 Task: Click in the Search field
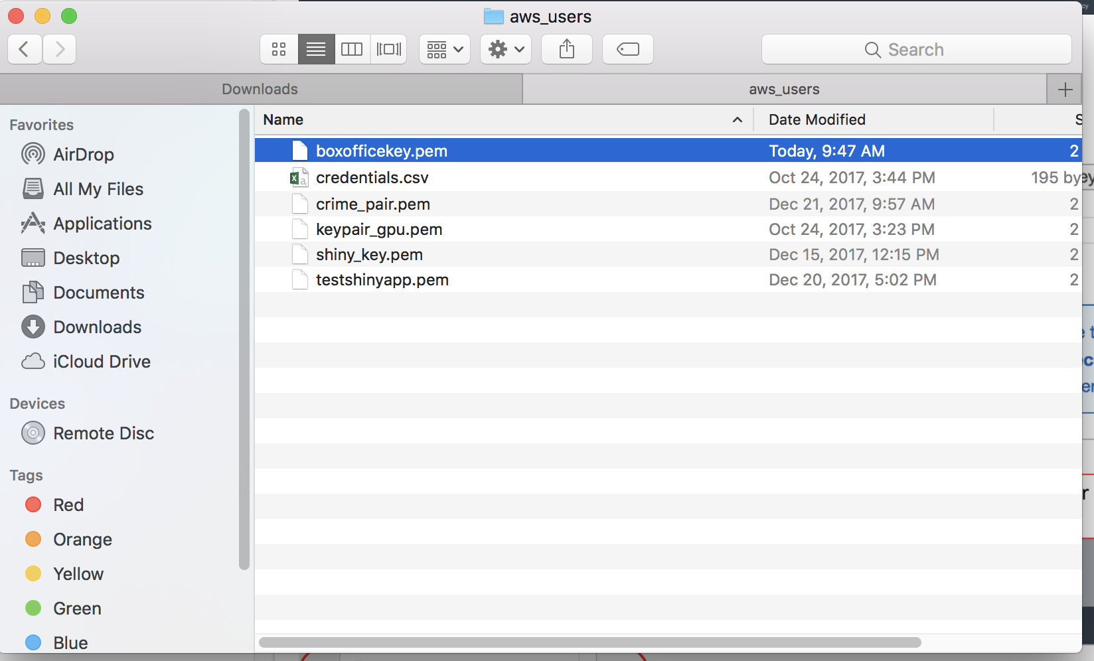click(916, 50)
